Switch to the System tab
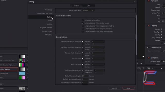 [x=76, y=6]
